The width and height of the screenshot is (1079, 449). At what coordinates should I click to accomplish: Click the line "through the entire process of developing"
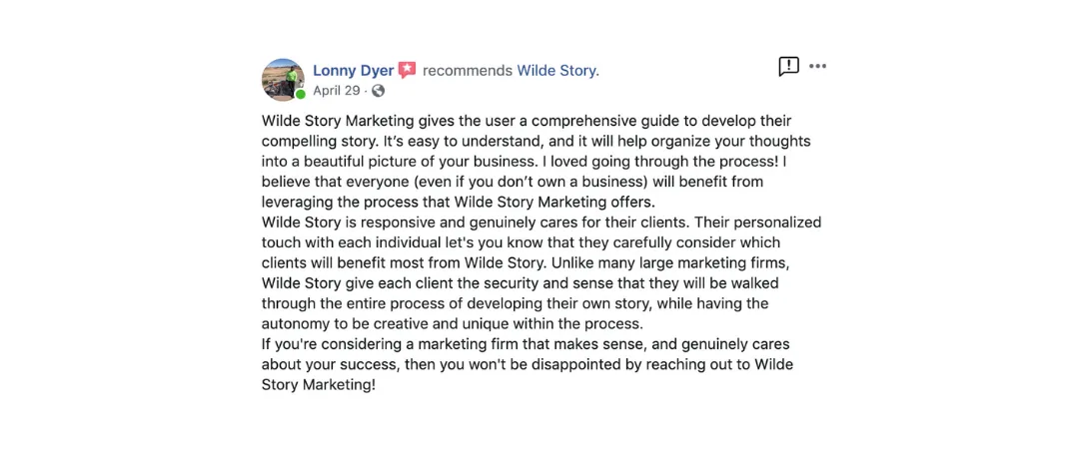515,304
